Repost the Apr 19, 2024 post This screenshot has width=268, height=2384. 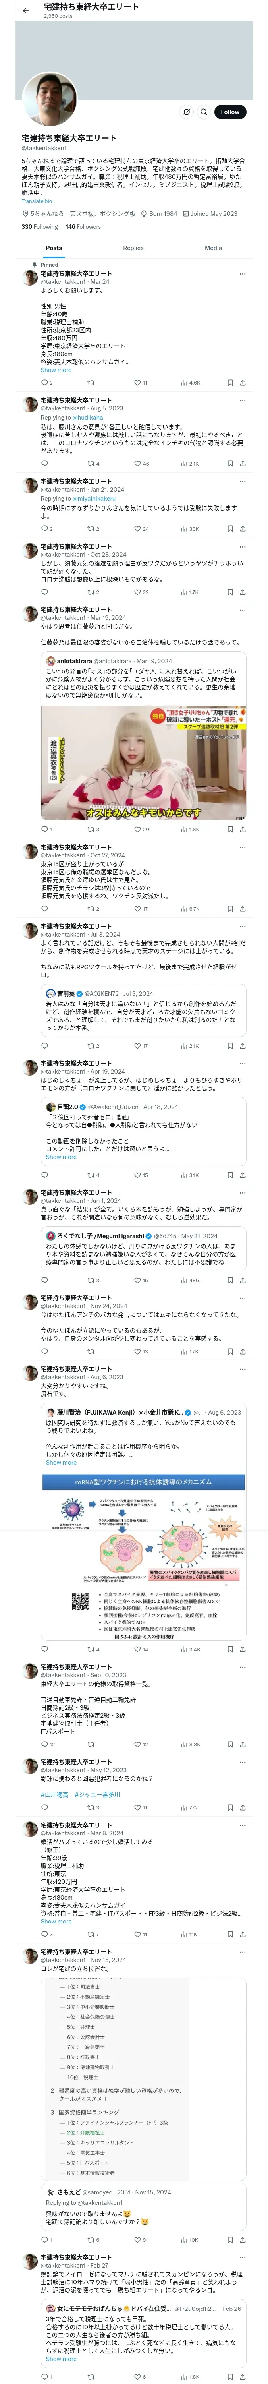[91, 1175]
